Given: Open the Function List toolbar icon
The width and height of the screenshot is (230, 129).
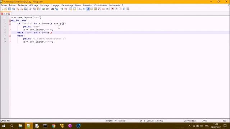Looking at the screenshot, I should click(x=100, y=9).
